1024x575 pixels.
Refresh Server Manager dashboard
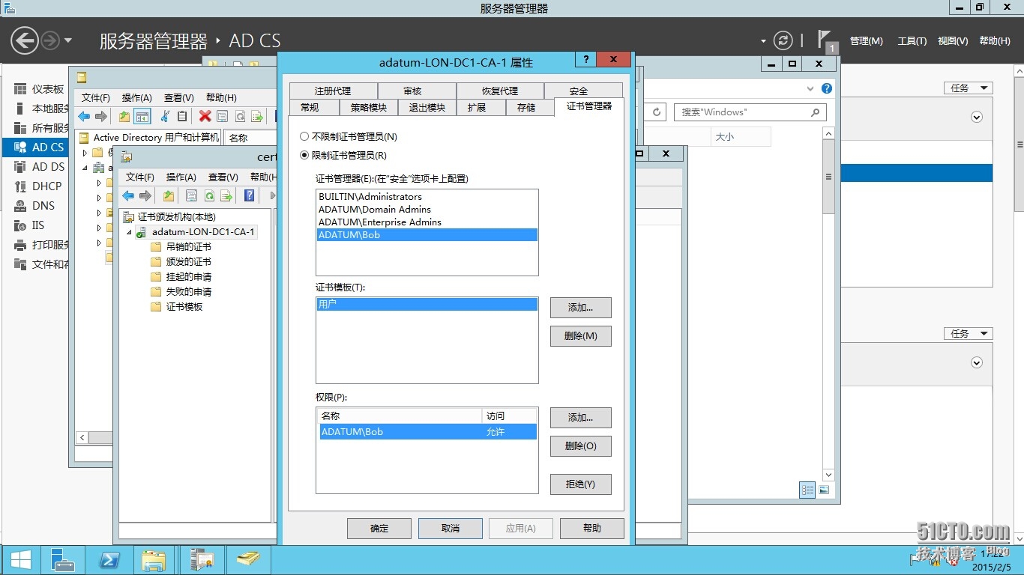[x=783, y=40]
